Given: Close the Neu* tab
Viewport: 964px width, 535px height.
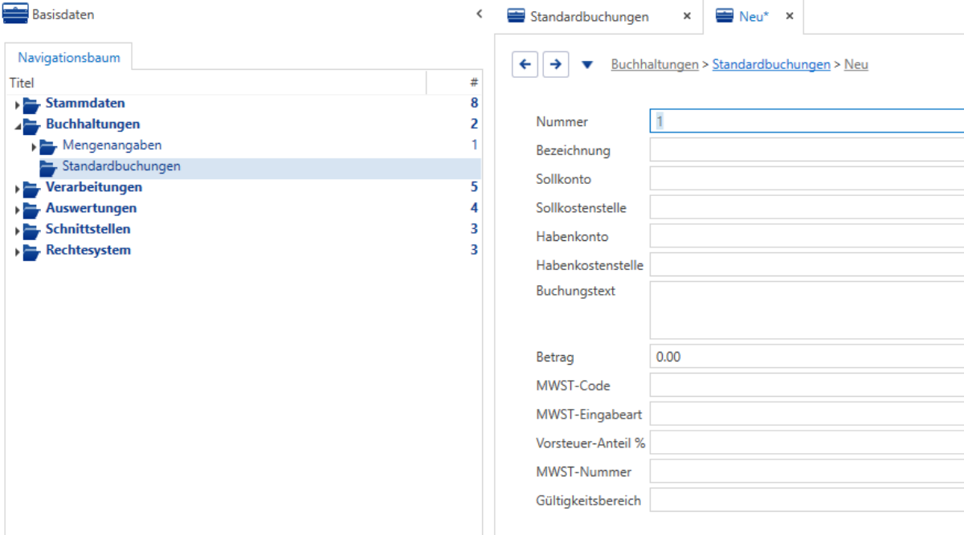Looking at the screenshot, I should [790, 16].
